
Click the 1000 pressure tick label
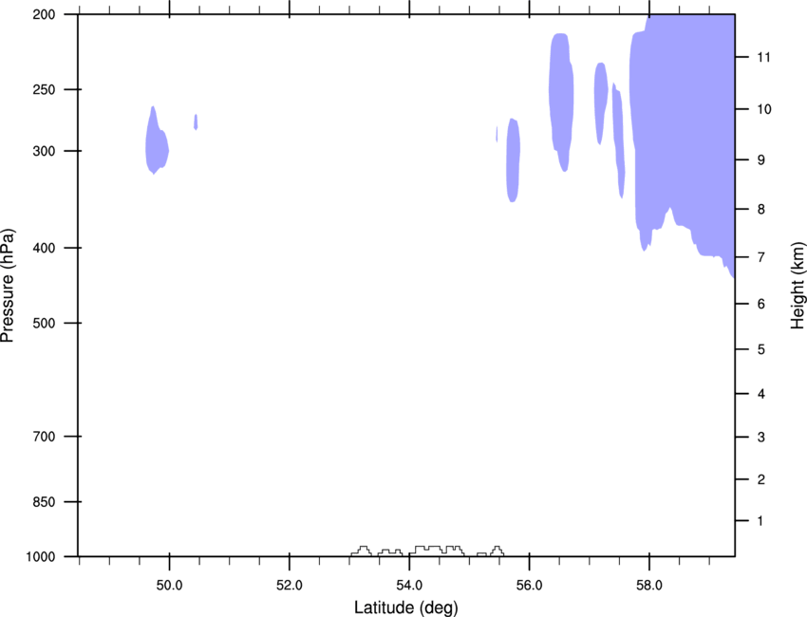(40, 557)
